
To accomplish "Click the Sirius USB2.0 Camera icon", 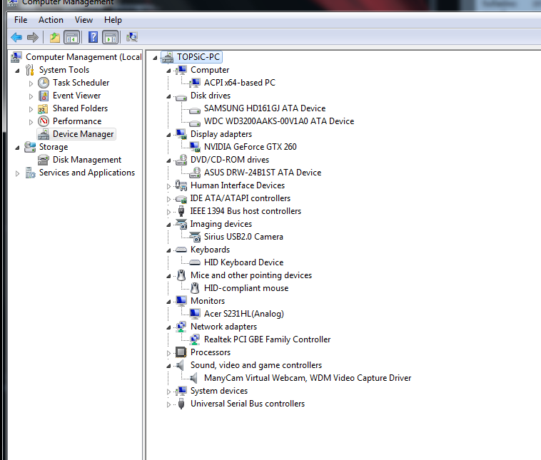I will (195, 237).
